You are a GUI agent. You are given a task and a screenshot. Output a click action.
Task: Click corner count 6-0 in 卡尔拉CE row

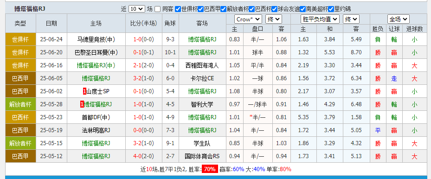click(170, 78)
